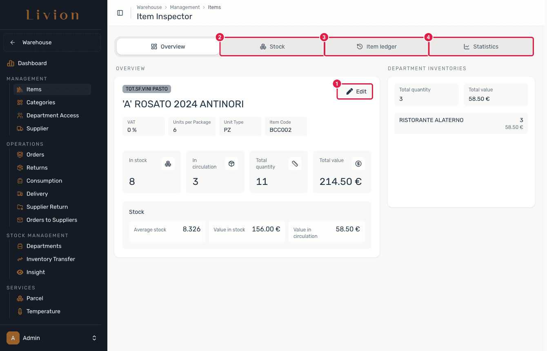This screenshot has width=547, height=351.
Task: Click the Total quantity ruler icon
Action: (x=295, y=164)
